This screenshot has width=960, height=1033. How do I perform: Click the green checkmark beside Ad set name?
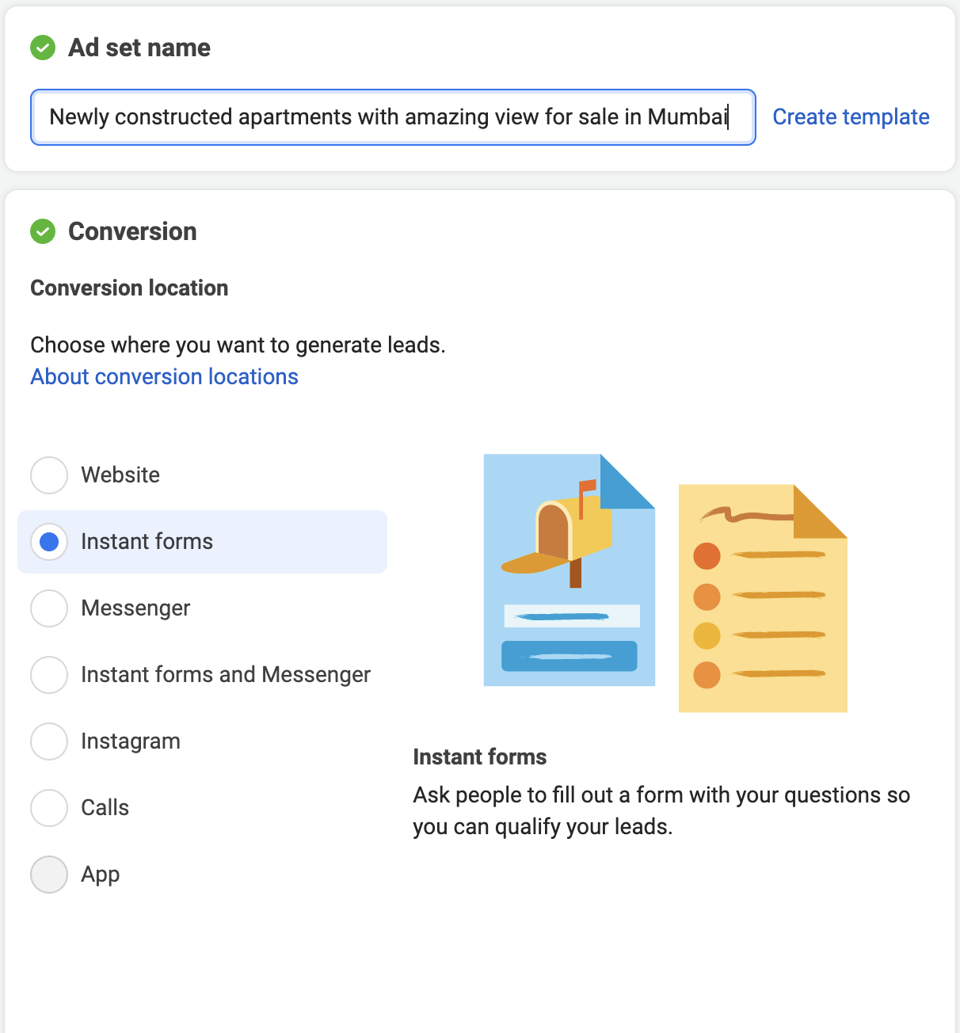43,48
